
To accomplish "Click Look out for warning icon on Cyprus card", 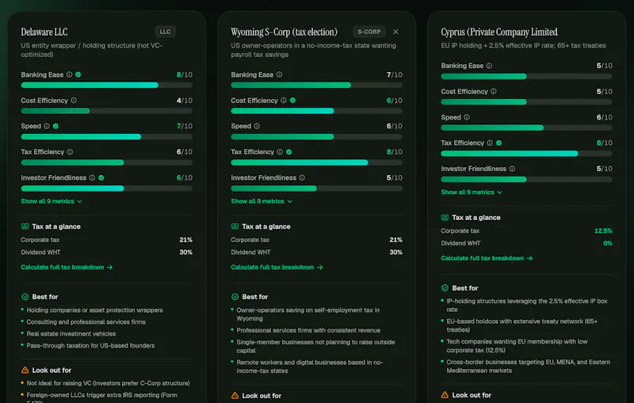I will 445,395.
